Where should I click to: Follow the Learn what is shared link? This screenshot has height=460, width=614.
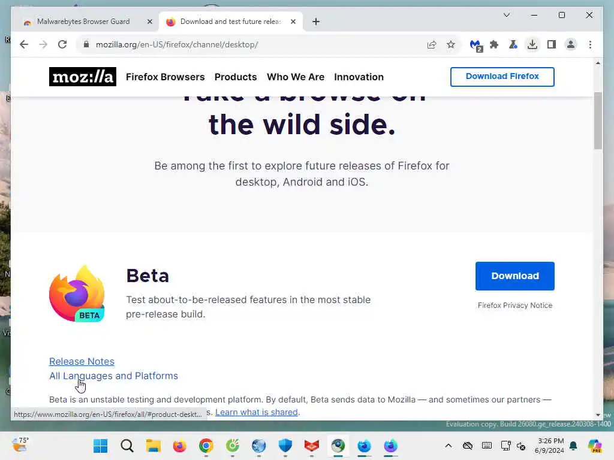(x=257, y=412)
